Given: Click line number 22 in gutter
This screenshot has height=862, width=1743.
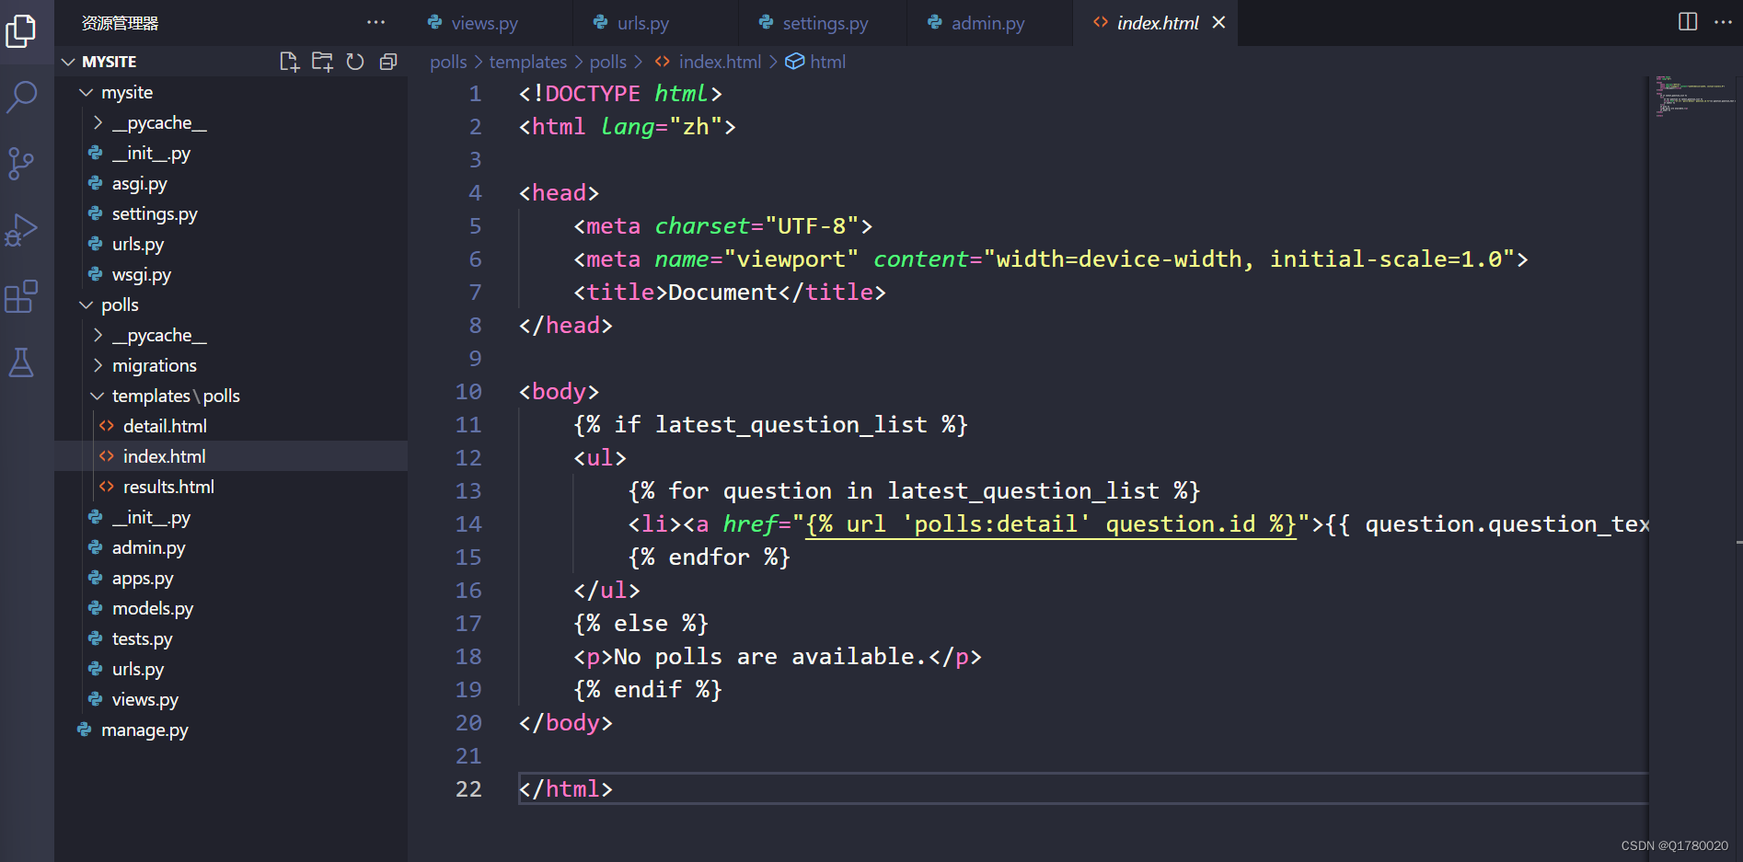Looking at the screenshot, I should 468,788.
